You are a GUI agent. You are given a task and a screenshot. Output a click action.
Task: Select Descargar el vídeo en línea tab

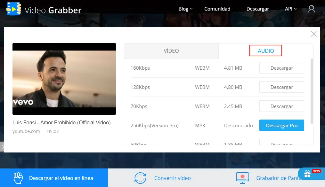click(x=54, y=178)
